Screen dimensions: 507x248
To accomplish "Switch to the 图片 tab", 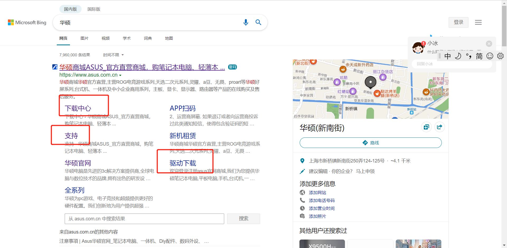I will click(84, 38).
